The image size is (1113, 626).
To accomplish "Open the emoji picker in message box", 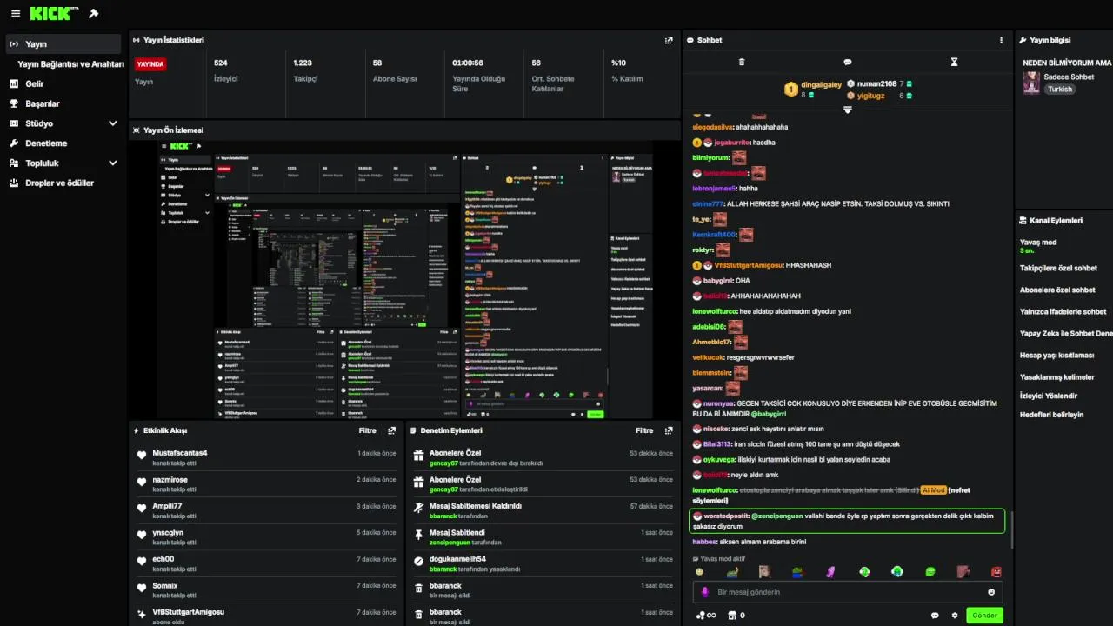I will (x=991, y=592).
